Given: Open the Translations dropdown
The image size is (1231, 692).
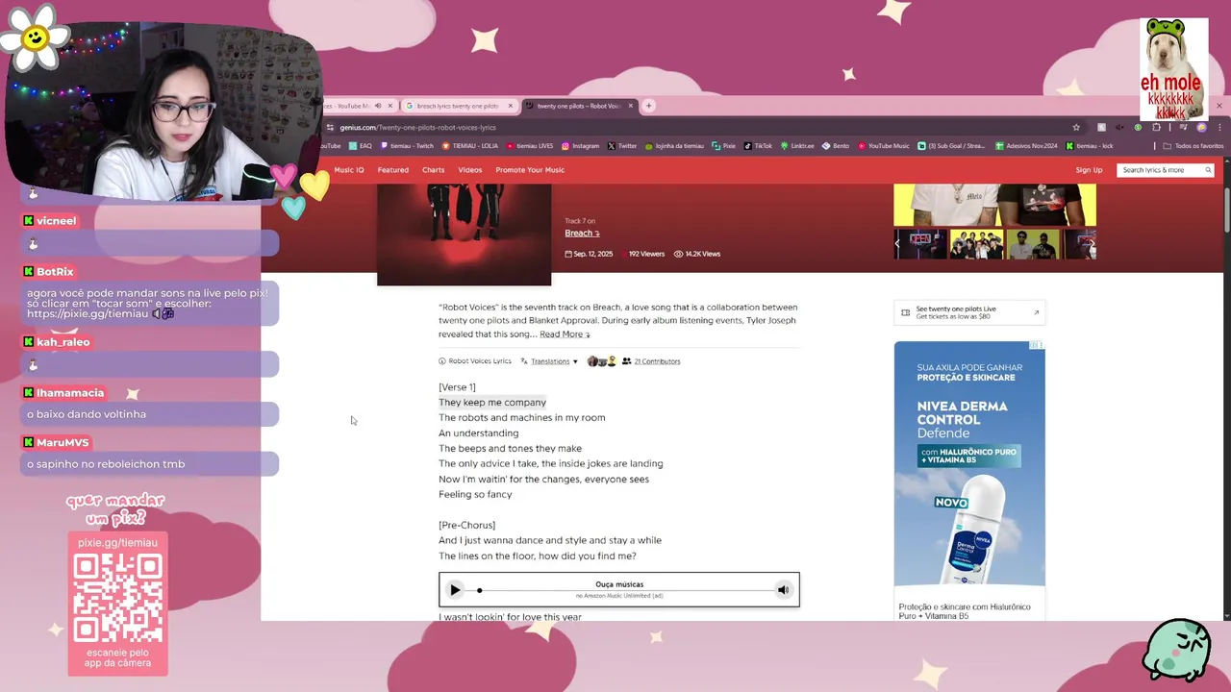Looking at the screenshot, I should pyautogui.click(x=549, y=361).
